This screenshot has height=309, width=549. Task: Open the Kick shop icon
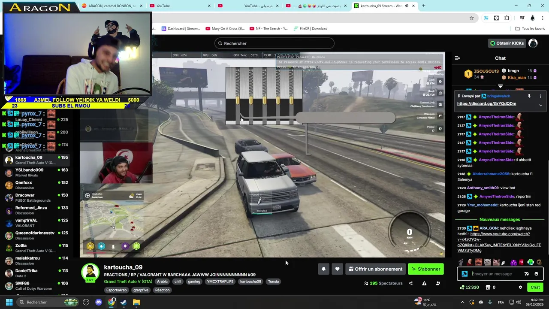click(x=488, y=287)
